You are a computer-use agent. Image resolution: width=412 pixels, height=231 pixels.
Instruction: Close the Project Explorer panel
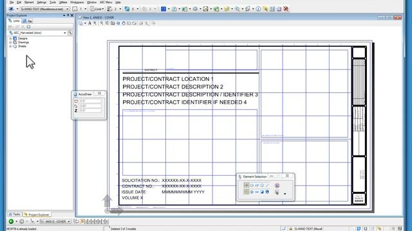point(72,15)
